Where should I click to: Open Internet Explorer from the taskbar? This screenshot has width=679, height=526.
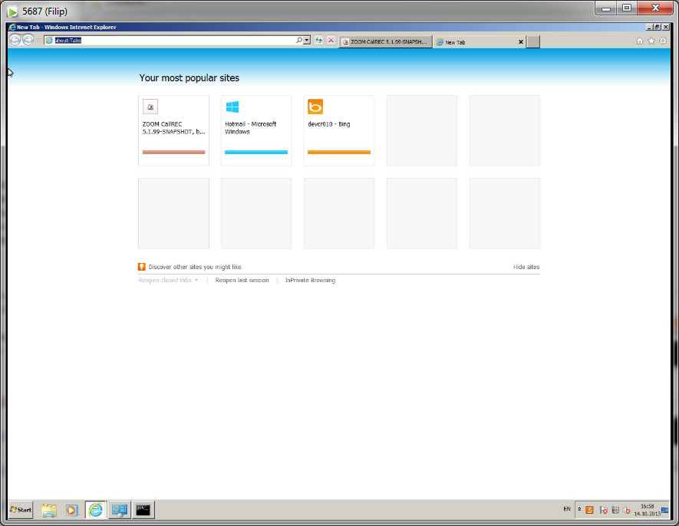click(95, 509)
